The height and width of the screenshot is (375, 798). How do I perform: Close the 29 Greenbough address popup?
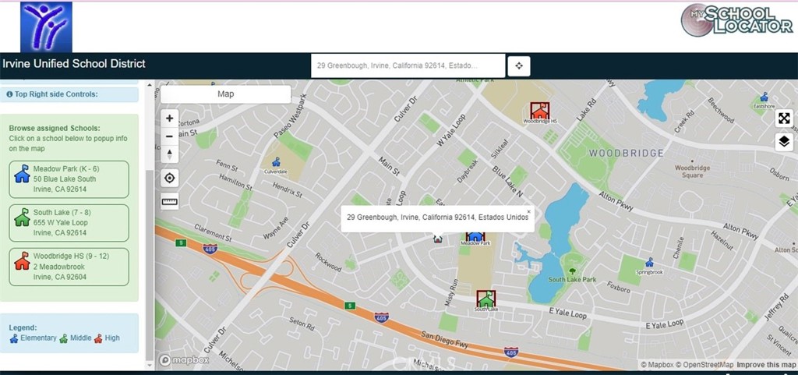tap(528, 211)
